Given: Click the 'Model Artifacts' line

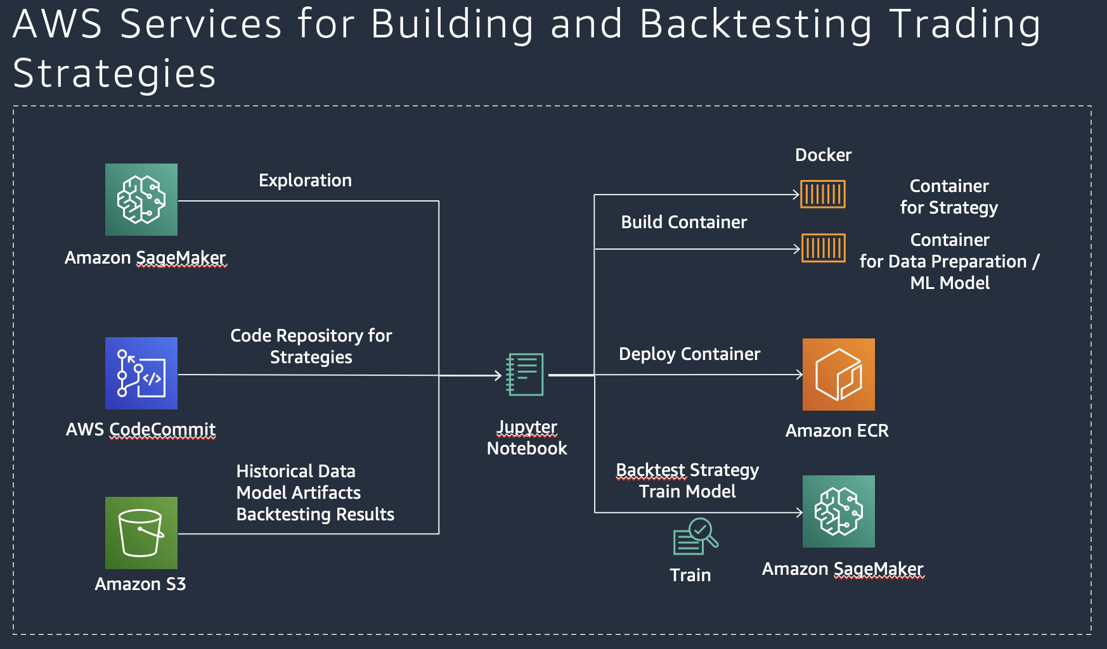Looking at the screenshot, I should [298, 492].
